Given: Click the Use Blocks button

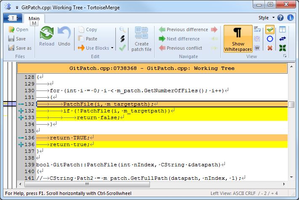Looking at the screenshot, I should point(93,48).
